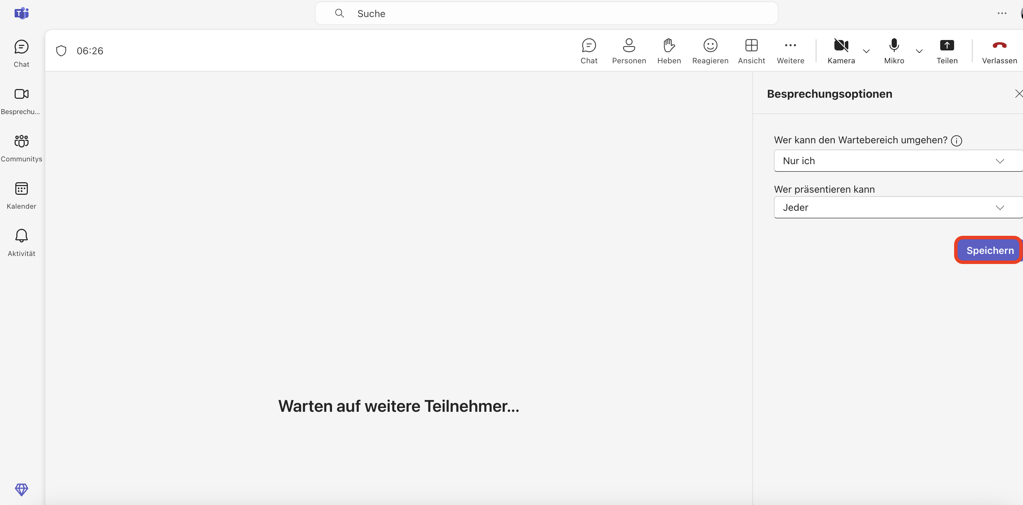Click the info icon beside Wartebereich question
This screenshot has height=505, width=1023.
pos(956,141)
